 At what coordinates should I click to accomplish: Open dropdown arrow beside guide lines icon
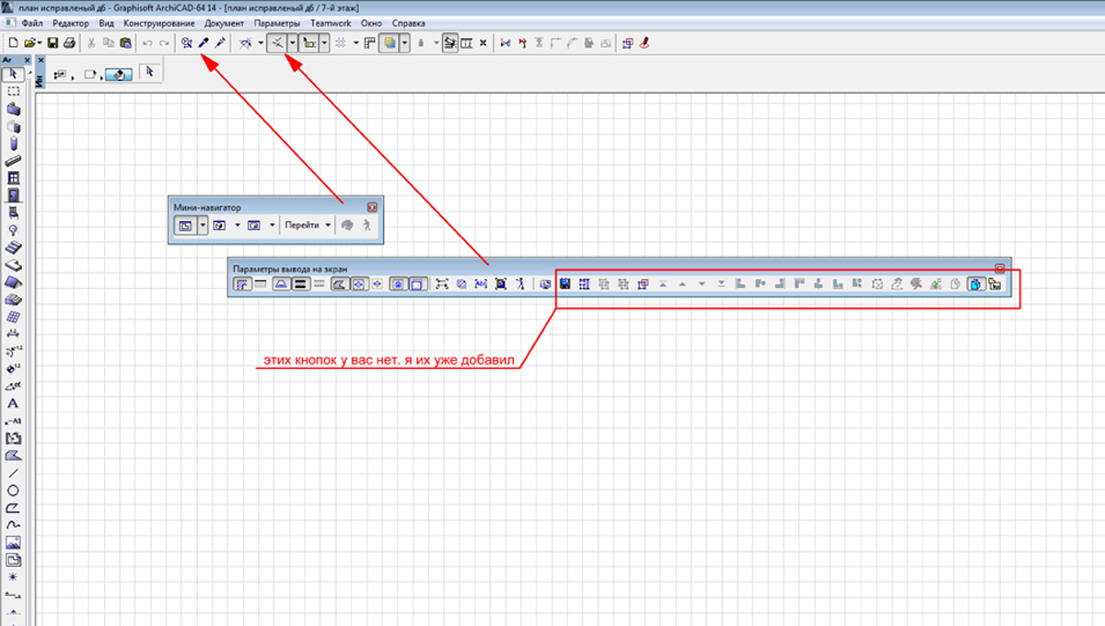(x=261, y=42)
